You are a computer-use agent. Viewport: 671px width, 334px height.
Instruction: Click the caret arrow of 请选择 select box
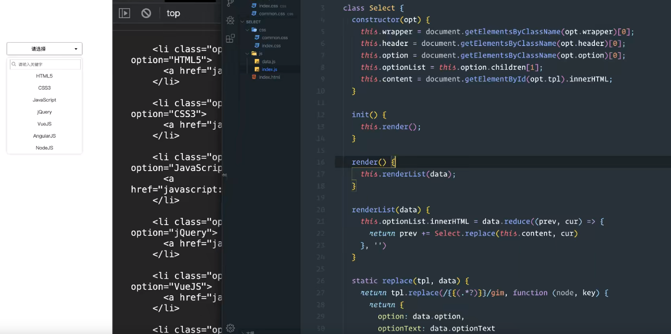76,49
